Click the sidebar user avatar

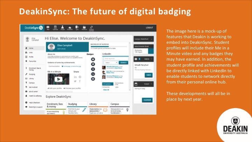coord(27,39)
